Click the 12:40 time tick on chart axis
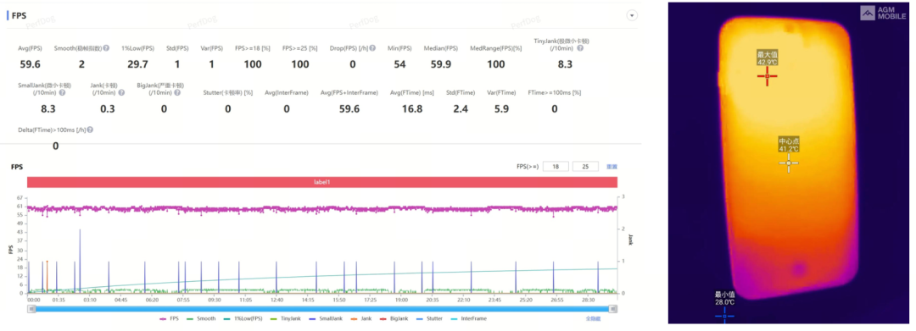 [276, 300]
